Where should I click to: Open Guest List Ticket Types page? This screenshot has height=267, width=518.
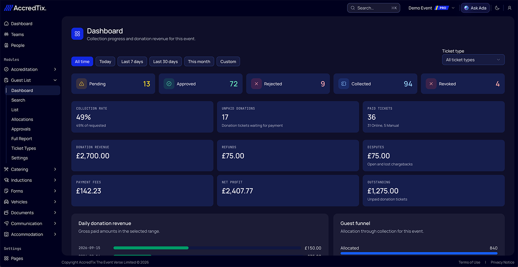click(x=24, y=148)
